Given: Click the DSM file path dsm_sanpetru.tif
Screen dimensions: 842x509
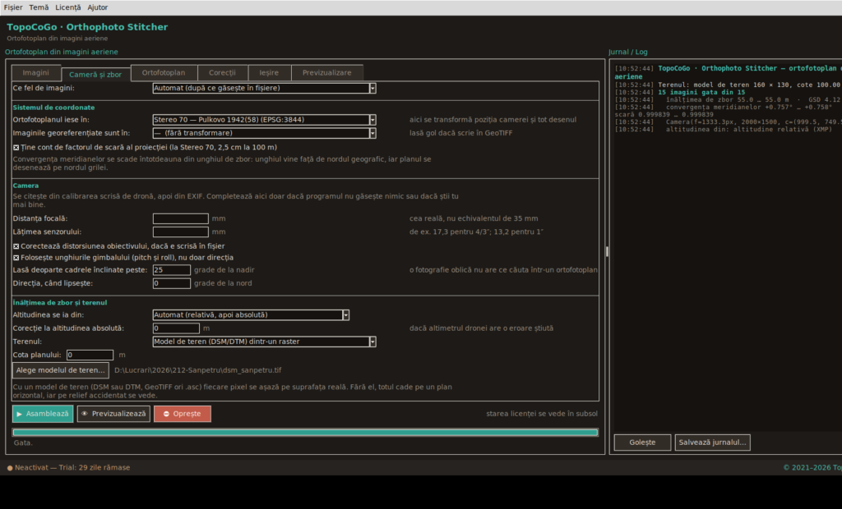Looking at the screenshot, I should (197, 370).
